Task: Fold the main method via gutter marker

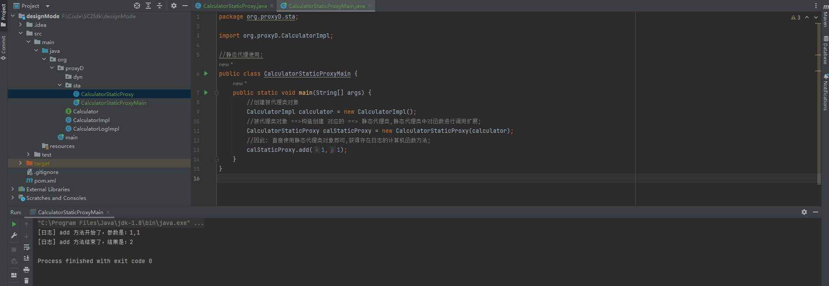Action: point(216,93)
